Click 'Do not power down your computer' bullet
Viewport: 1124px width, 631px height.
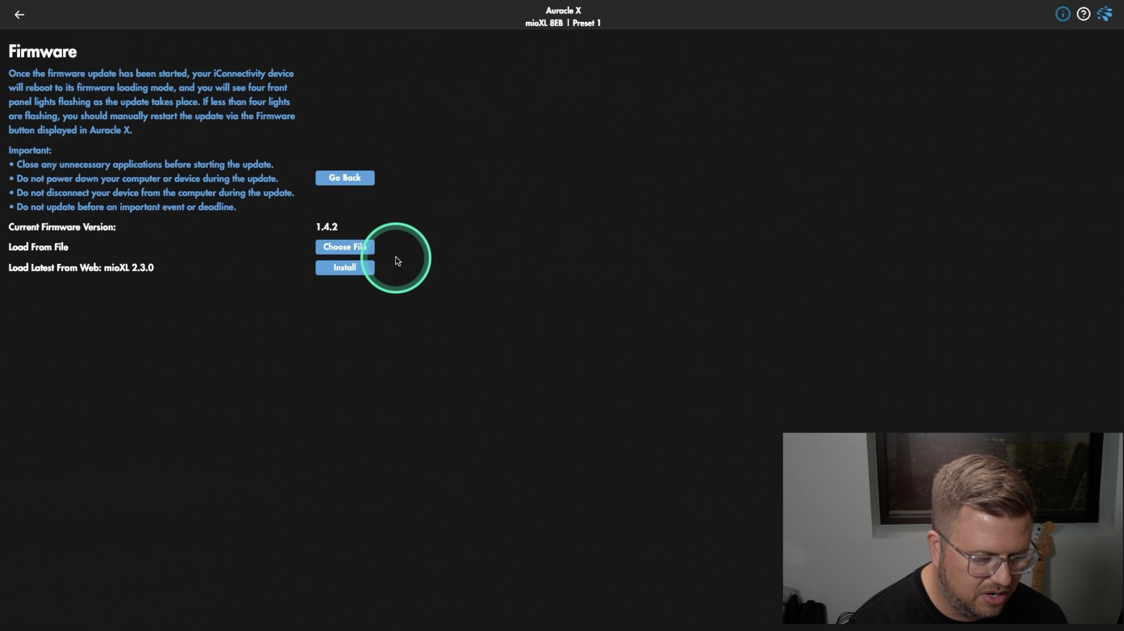click(x=143, y=179)
